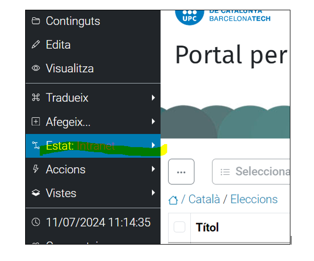Click the UPC logo
The width and height of the screenshot is (314, 261).
[189, 17]
